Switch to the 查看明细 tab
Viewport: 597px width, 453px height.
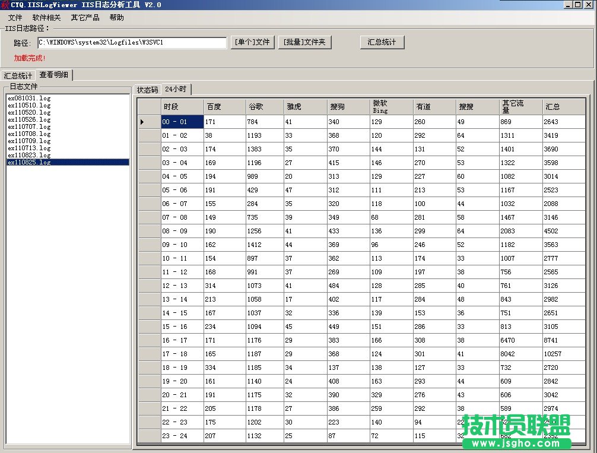53,75
